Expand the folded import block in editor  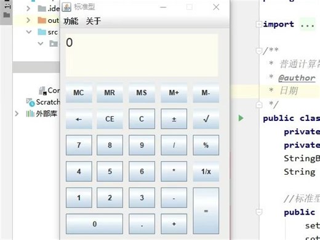[x=259, y=24]
